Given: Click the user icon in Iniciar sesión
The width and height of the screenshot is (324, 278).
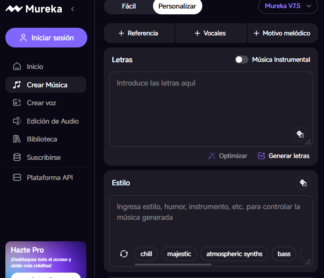Looking at the screenshot, I should [x=23, y=38].
